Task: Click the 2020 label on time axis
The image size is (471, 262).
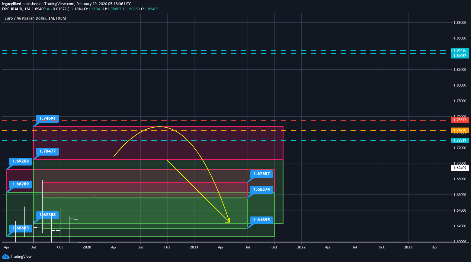Action: pos(87,247)
